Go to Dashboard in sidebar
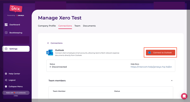This screenshot has width=190, height=102. [x=15, y=25]
